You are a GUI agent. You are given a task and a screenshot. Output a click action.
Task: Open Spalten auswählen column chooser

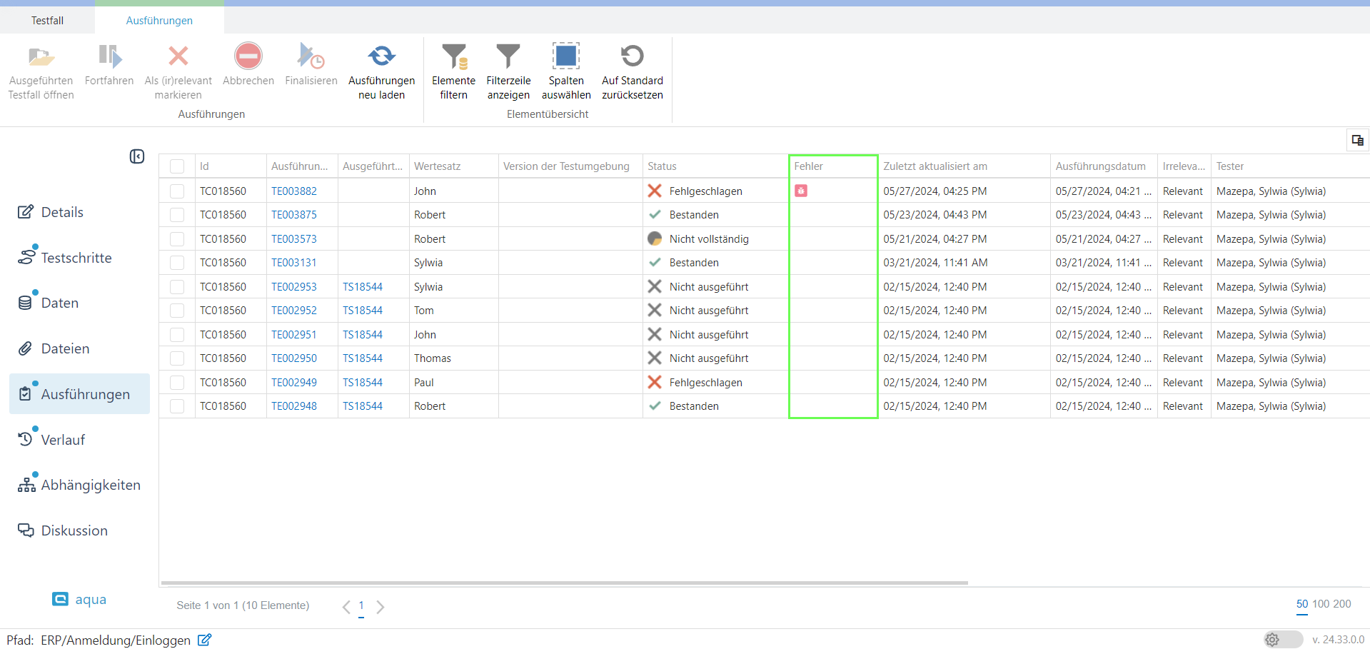coord(565,56)
